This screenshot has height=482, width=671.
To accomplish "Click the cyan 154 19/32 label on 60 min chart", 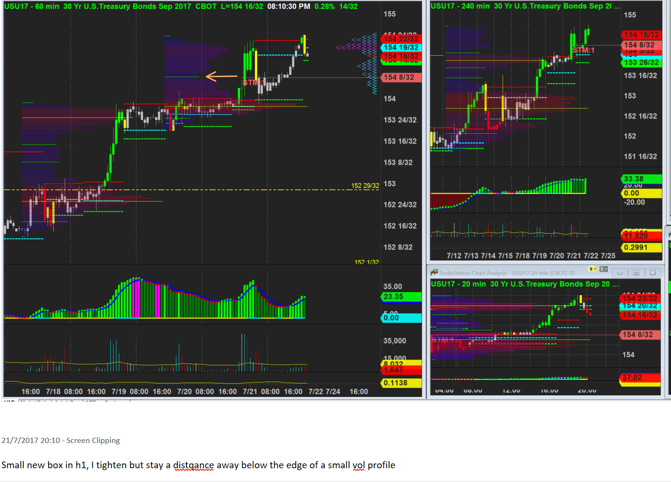I will pos(401,48).
